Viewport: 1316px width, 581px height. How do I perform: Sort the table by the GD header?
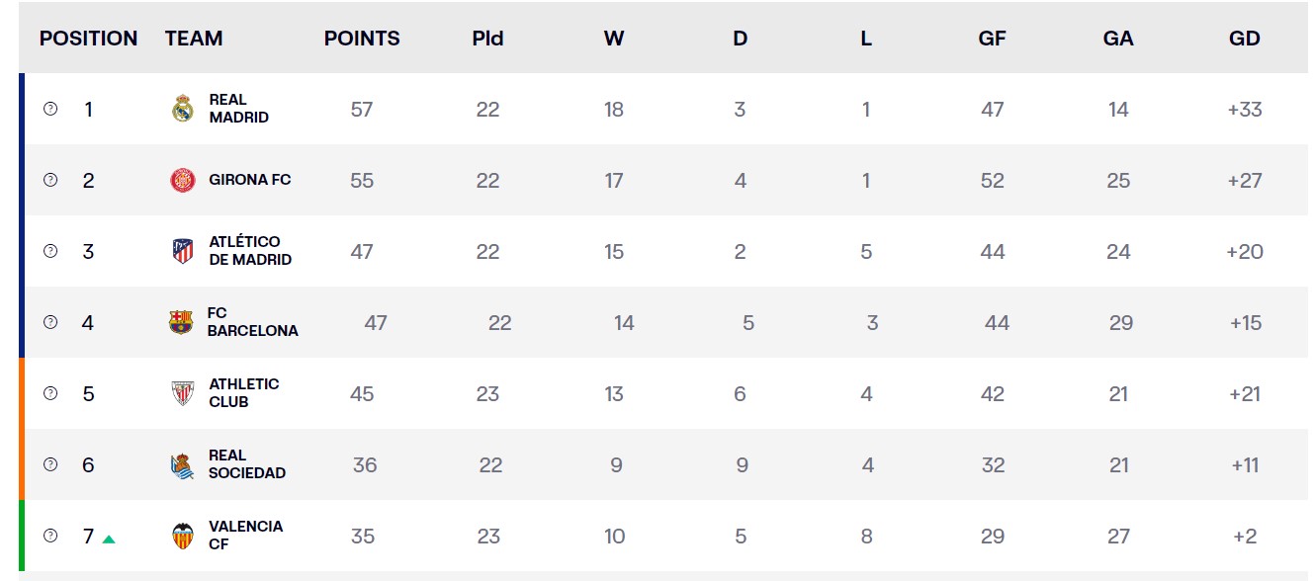pyautogui.click(x=1245, y=39)
